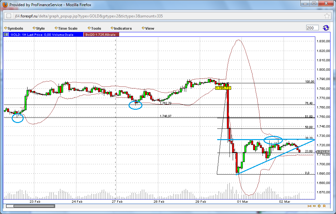Open the Style menu
This screenshot has height=214, width=336.
[39, 28]
